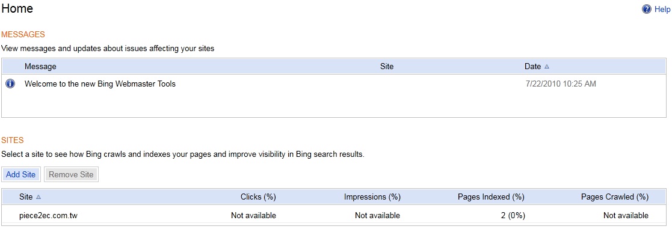Click the Not available value under Pages Crawled
Viewport: 672px width, 229px height.
(x=626, y=216)
